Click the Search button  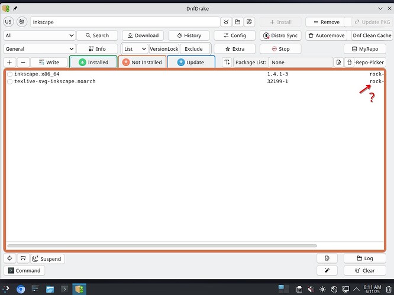[x=97, y=35]
